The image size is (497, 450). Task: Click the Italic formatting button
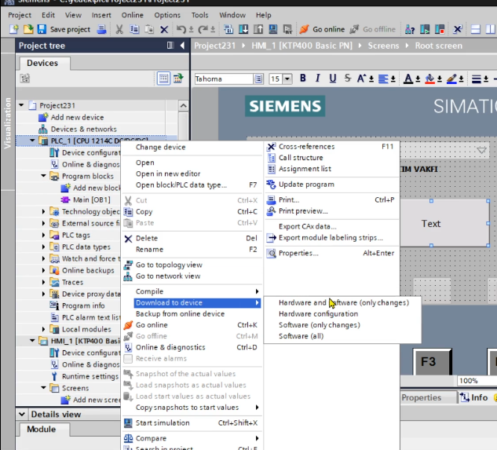pyautogui.click(x=317, y=78)
